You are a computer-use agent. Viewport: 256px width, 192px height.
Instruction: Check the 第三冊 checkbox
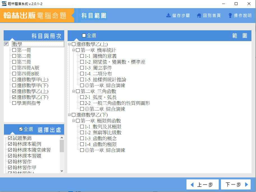pos(14,62)
